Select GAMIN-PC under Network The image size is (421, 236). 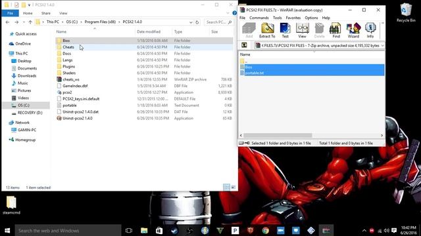[x=26, y=130]
